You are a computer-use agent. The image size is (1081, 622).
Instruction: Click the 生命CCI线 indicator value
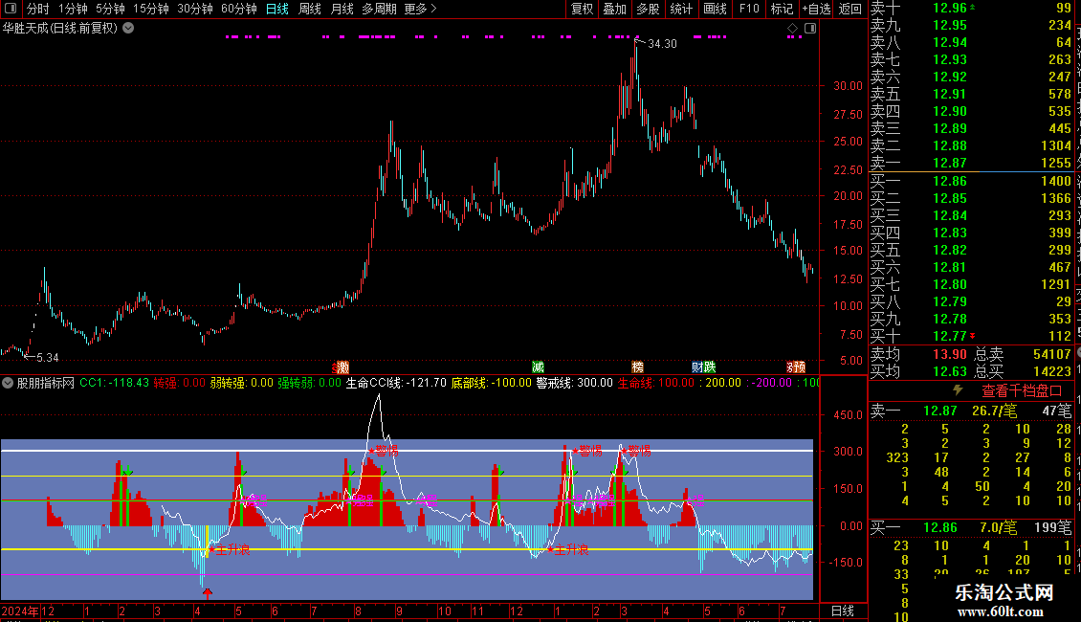click(396, 383)
